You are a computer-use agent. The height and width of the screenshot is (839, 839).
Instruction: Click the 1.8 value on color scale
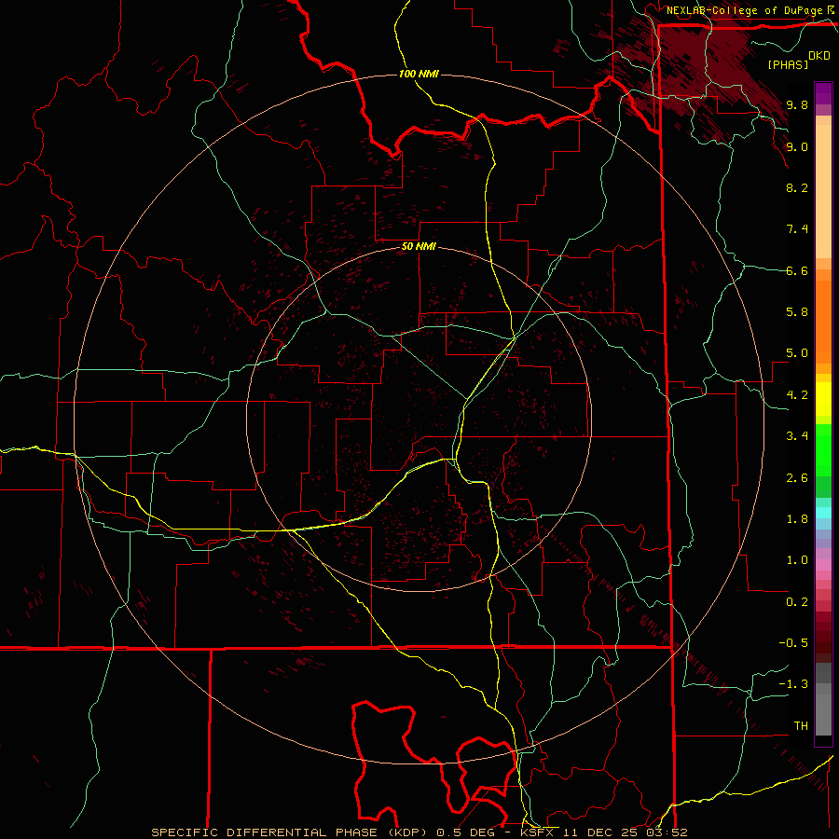tap(797, 519)
